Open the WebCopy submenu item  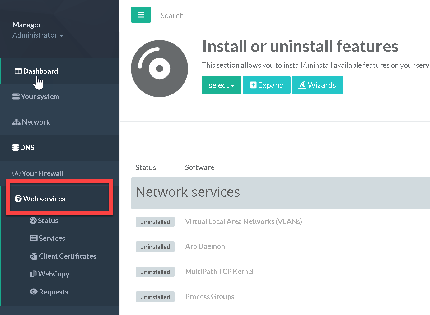[54, 274]
